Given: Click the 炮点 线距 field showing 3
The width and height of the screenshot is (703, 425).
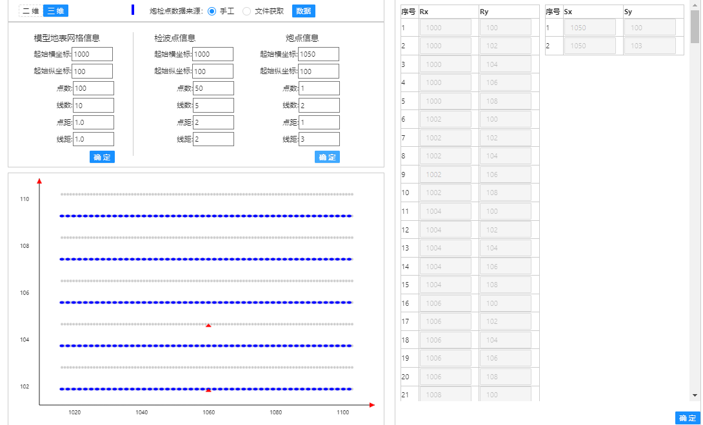Looking at the screenshot, I should pyautogui.click(x=319, y=139).
